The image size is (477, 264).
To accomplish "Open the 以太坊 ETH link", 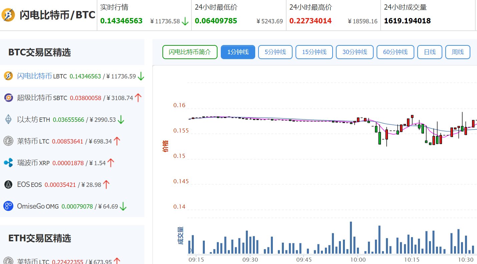I will tap(33, 119).
